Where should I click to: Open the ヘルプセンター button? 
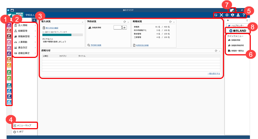[x=237, y=26]
